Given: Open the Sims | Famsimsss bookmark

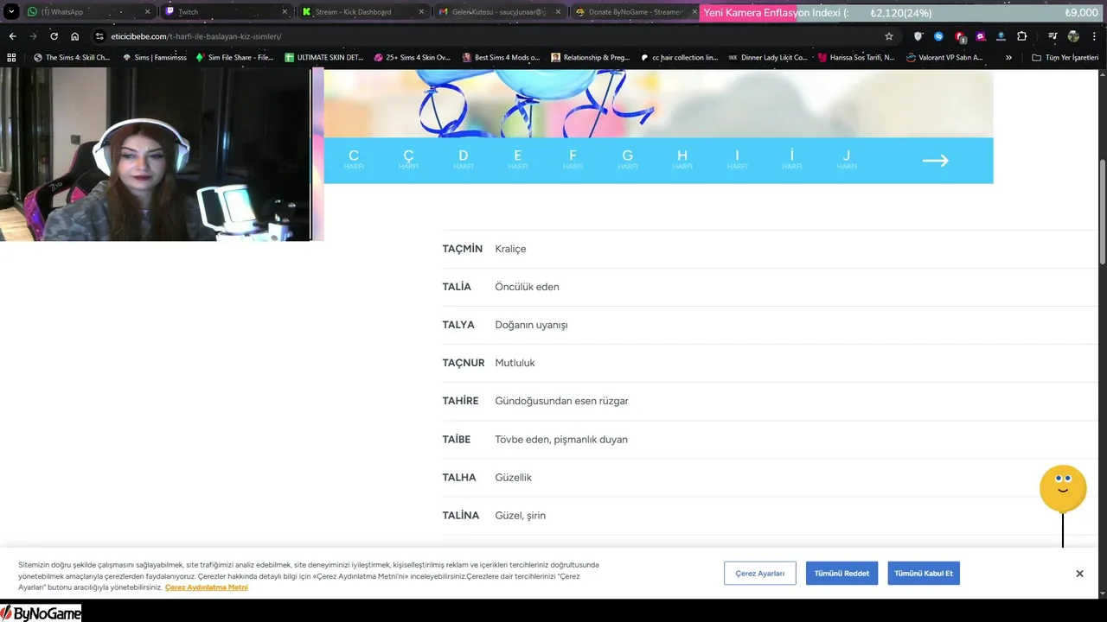Looking at the screenshot, I should click(155, 58).
